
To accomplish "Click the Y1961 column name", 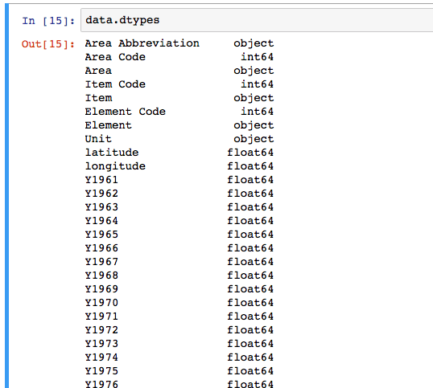I will point(101,180).
